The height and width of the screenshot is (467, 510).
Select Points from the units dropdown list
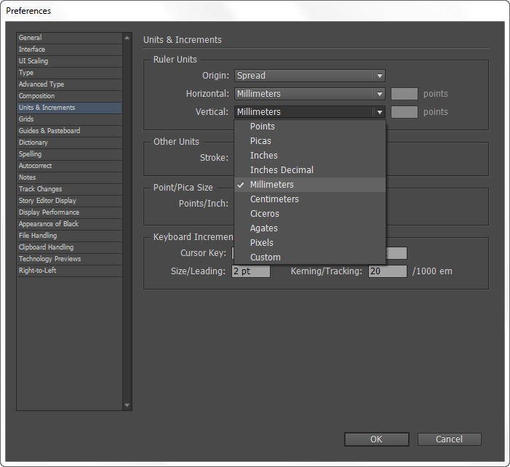pyautogui.click(x=263, y=127)
